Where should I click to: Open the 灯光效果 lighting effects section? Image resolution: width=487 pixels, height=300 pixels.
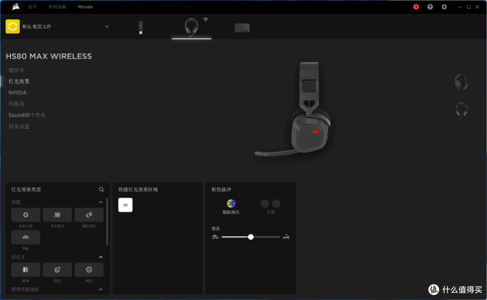click(x=19, y=81)
